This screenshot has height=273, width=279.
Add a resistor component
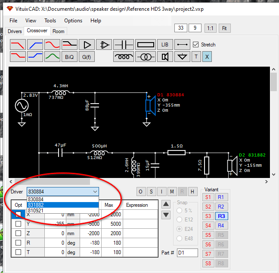[146, 45]
